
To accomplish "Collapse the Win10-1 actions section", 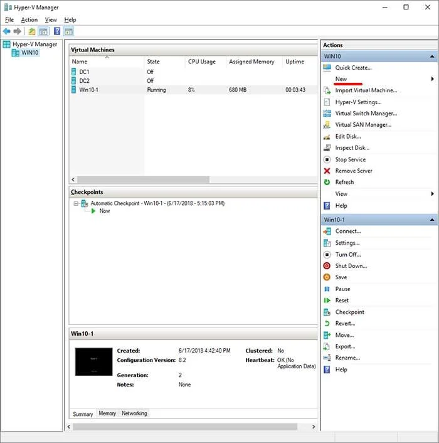I will (432, 220).
